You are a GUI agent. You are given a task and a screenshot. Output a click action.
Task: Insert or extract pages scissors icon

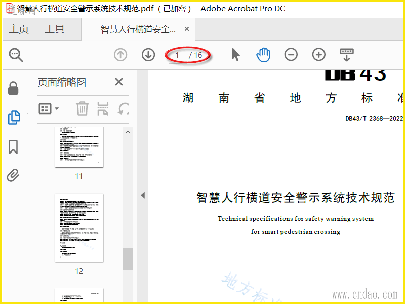coord(103,108)
